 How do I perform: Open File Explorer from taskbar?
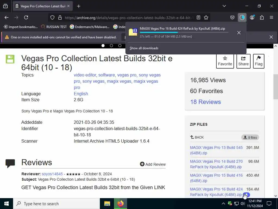[x=107, y=204]
